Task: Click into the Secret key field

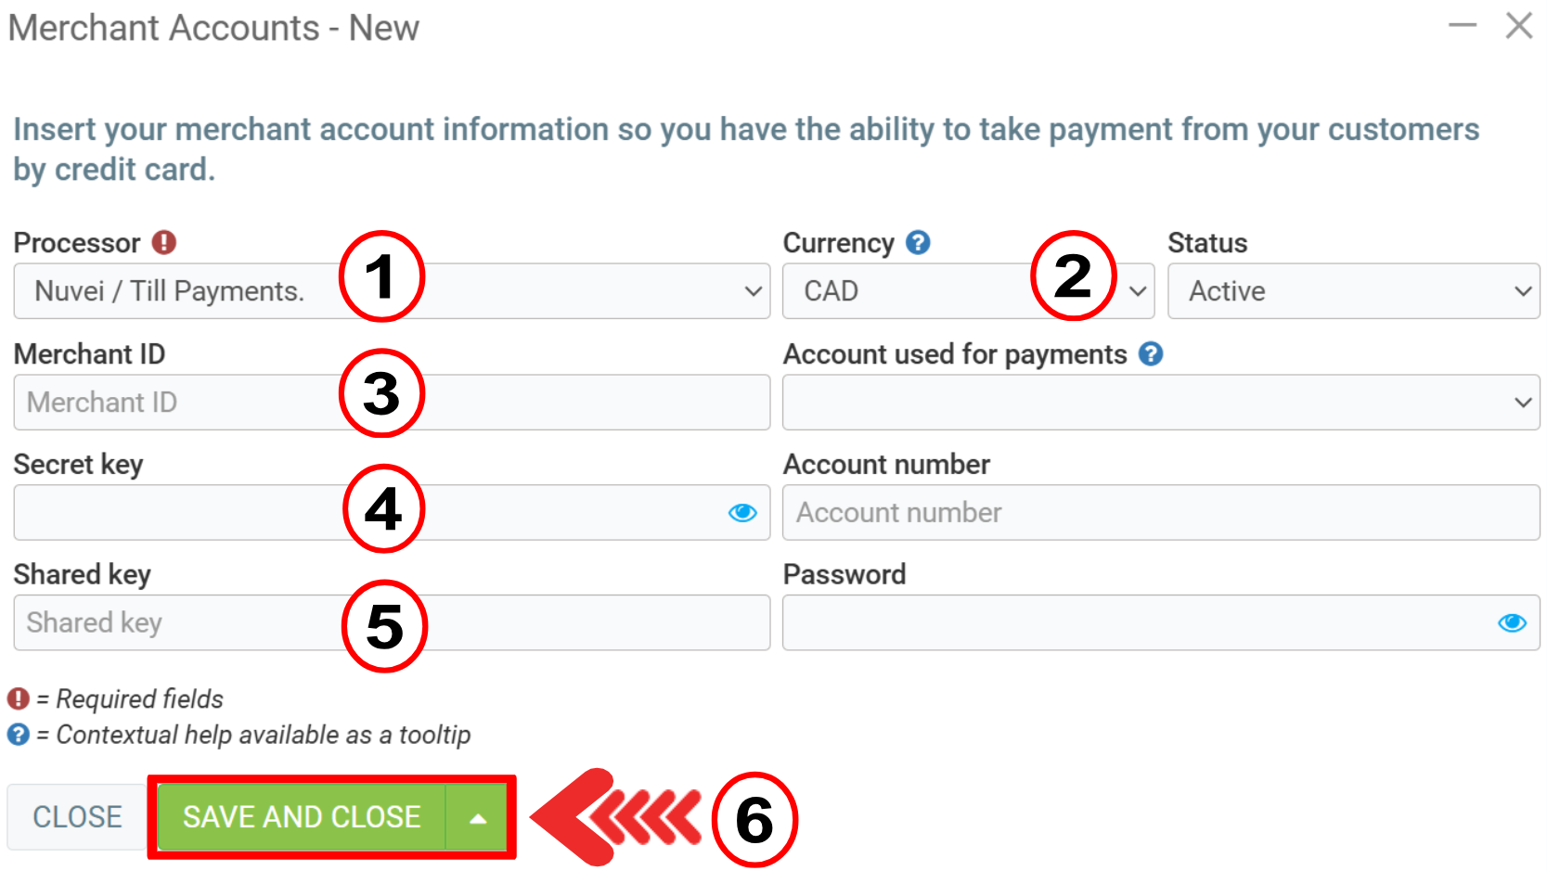Action: click(186, 513)
